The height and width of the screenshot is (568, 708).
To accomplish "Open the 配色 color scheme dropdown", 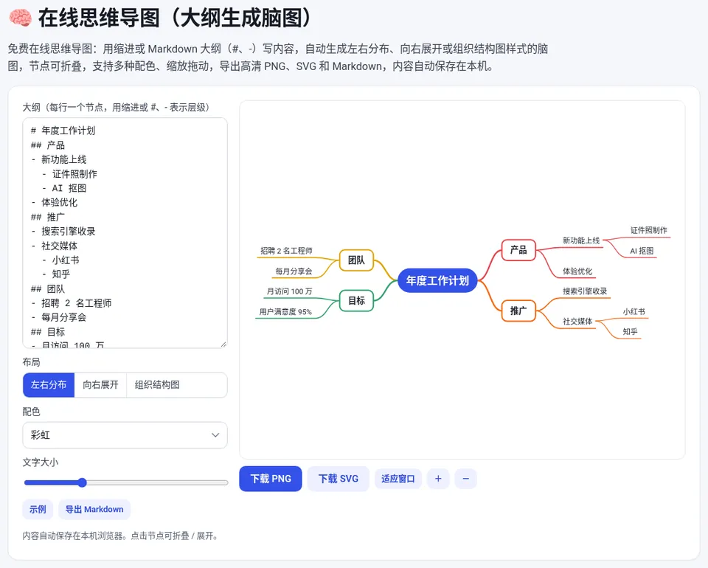I will click(x=125, y=434).
